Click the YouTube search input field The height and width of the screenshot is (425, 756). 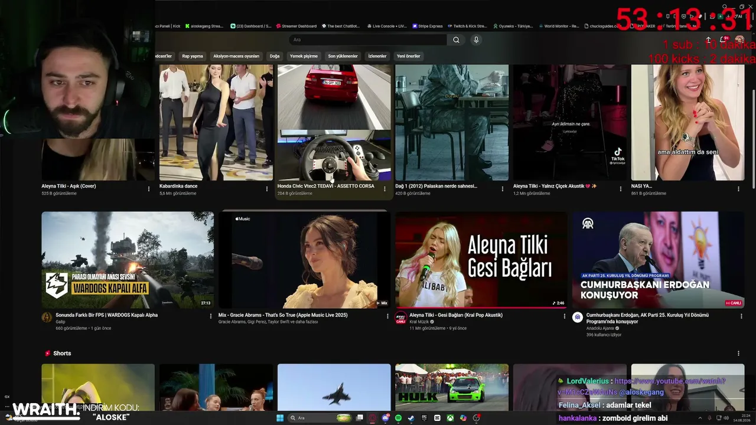click(368, 40)
